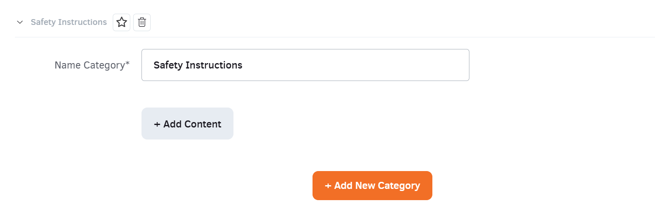
Task: Click the star icon beside Safety Instructions
Action: coord(122,22)
